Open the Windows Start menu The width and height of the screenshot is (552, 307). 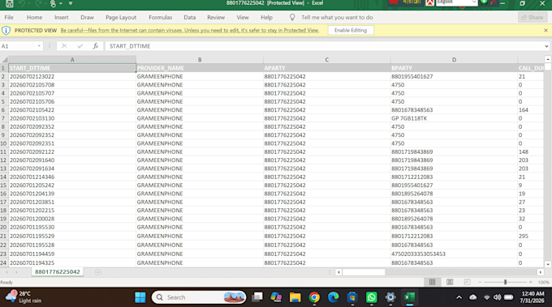140,297
